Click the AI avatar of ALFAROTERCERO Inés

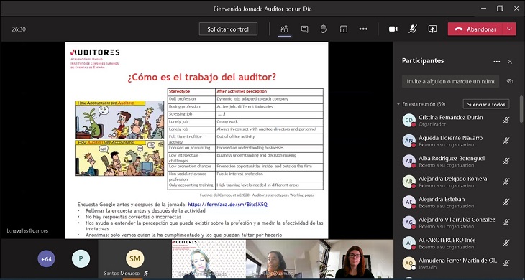[x=408, y=243]
